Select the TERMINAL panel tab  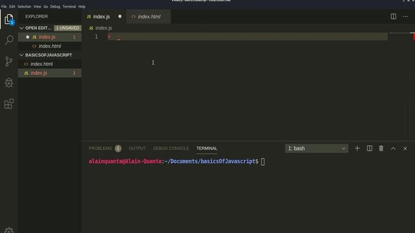point(207,148)
